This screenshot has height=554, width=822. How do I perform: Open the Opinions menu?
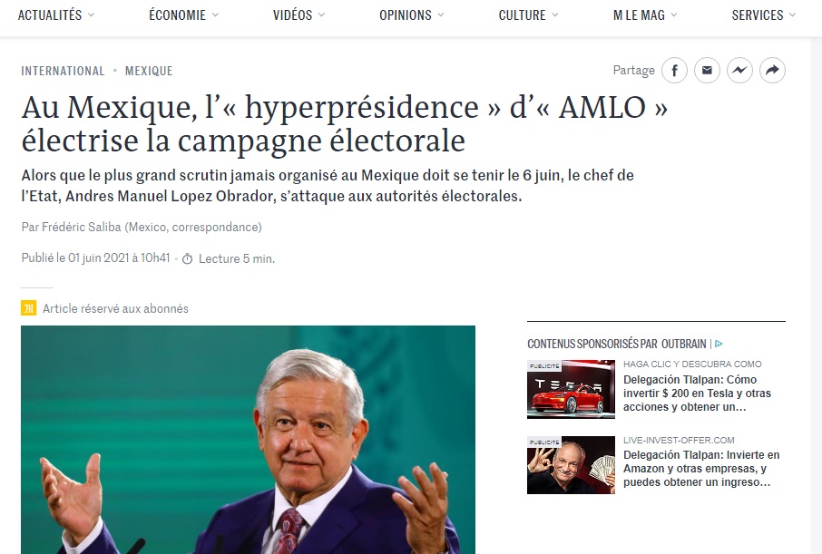coord(412,15)
